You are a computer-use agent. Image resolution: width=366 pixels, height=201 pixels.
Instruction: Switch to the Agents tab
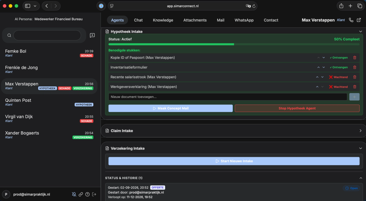point(117,20)
